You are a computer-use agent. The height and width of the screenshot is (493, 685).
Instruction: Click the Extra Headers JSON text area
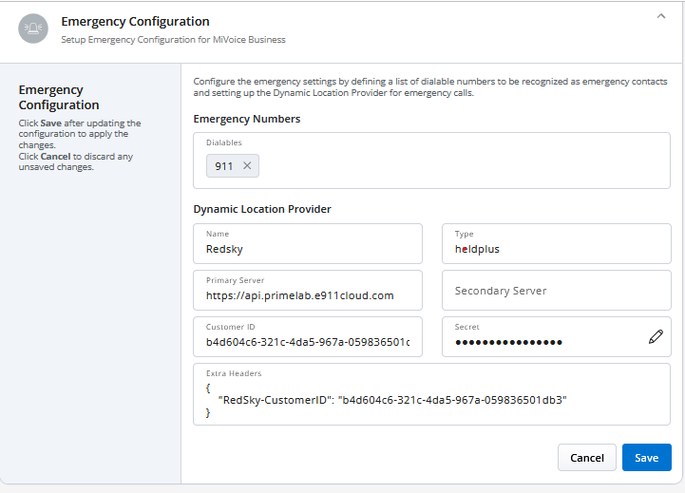point(431,400)
